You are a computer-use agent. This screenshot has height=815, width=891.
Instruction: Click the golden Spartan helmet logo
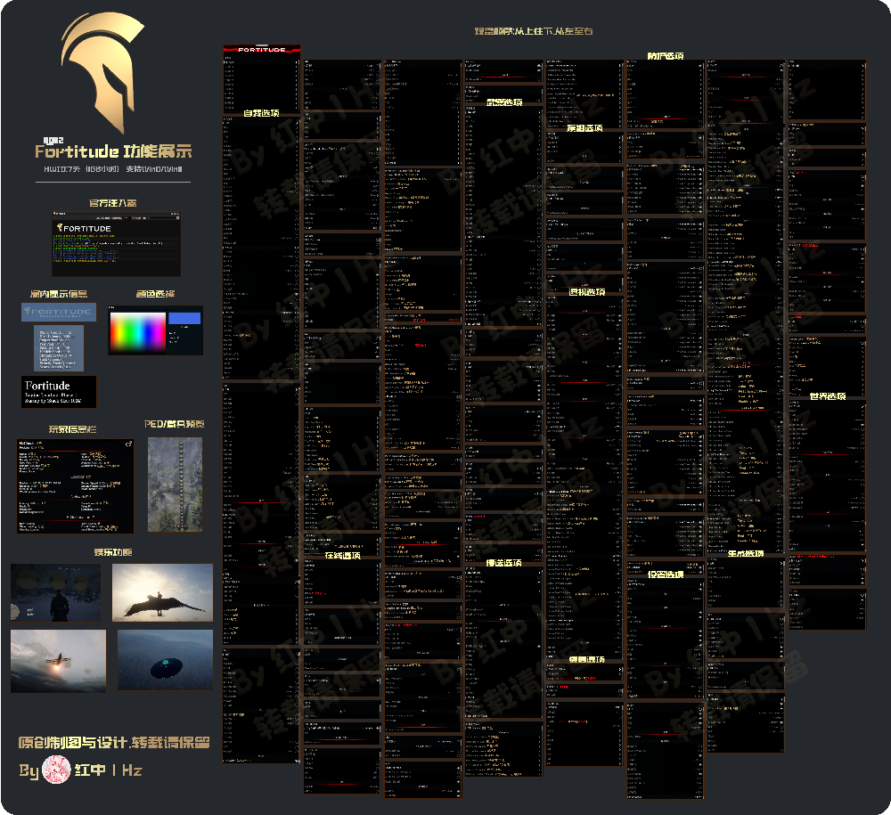[x=111, y=76]
